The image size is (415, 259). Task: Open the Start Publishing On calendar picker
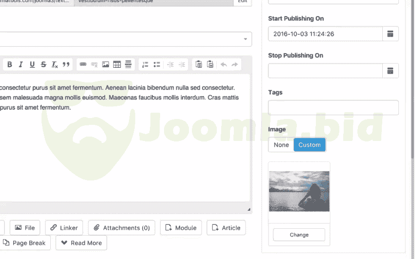tap(390, 34)
